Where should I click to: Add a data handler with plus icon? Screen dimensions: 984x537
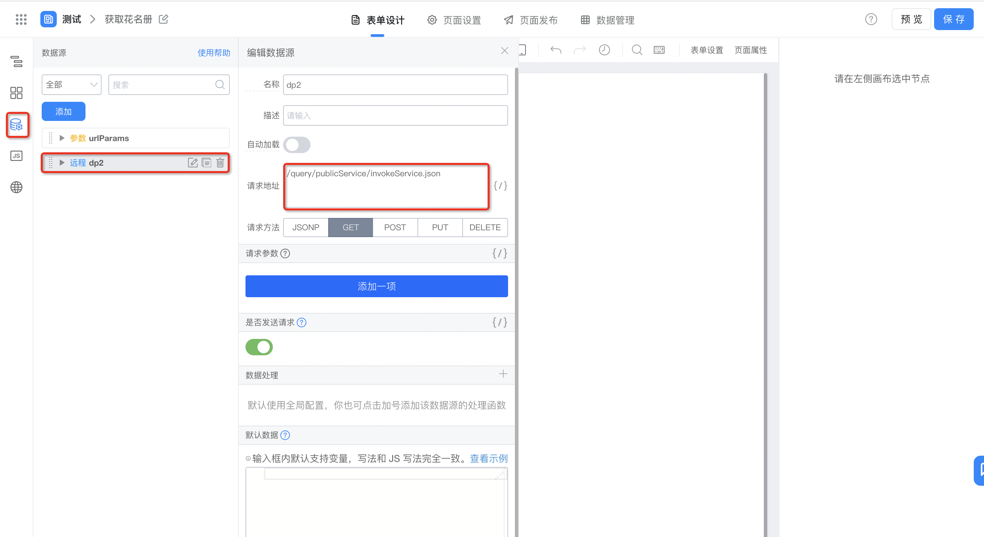pyautogui.click(x=503, y=374)
